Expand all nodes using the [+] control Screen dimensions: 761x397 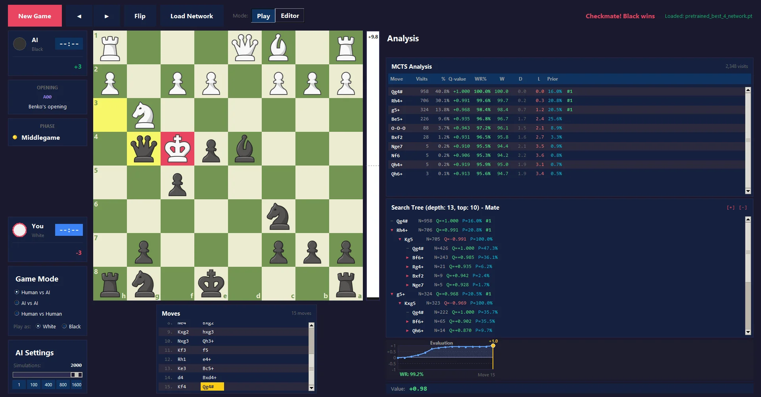coord(731,207)
